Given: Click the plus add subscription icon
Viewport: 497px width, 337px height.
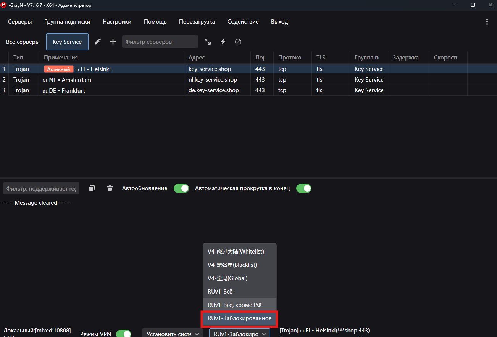Looking at the screenshot, I should coord(113,42).
